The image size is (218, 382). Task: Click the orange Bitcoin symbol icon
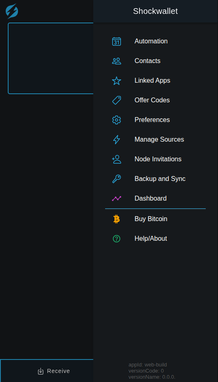tap(117, 219)
